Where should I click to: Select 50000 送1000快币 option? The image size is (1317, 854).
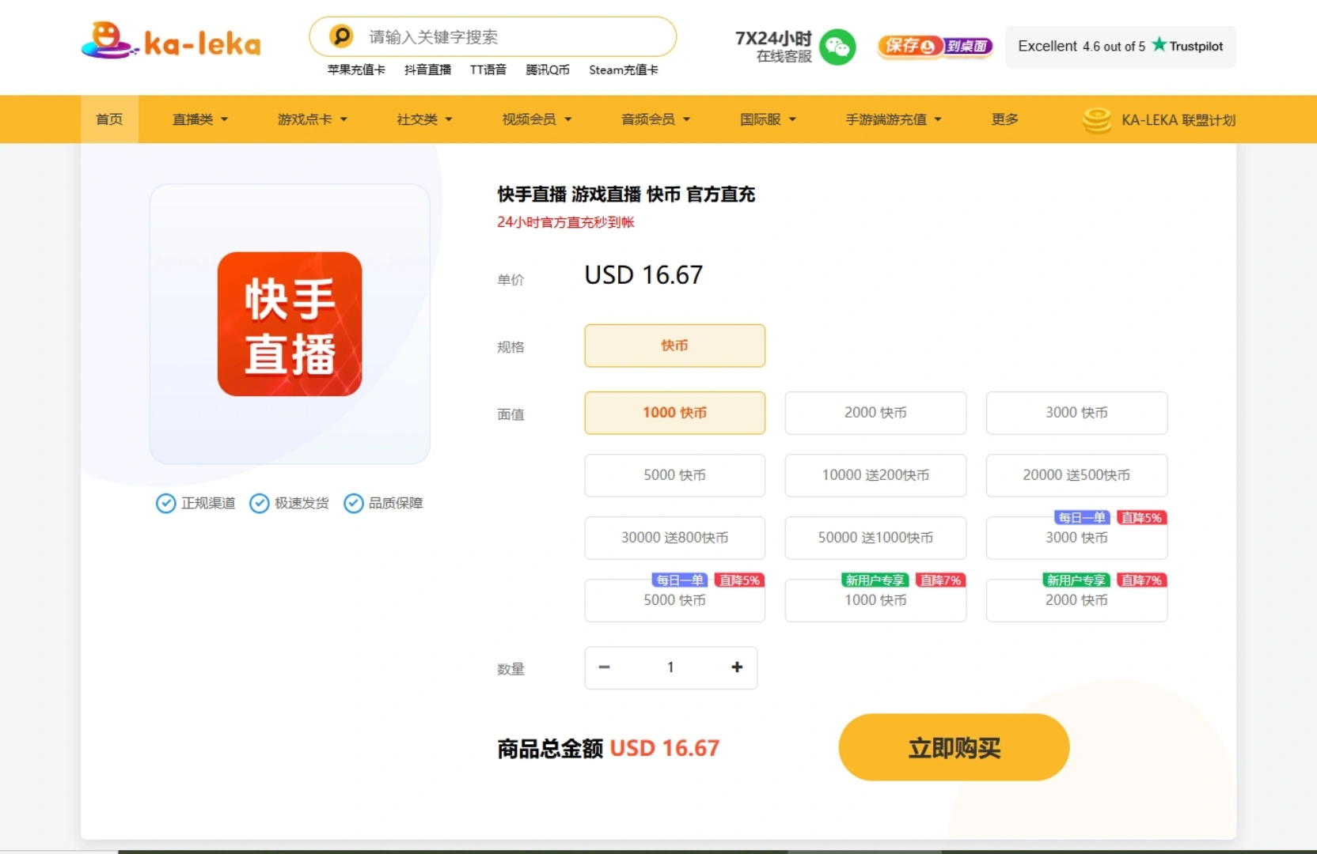875,538
